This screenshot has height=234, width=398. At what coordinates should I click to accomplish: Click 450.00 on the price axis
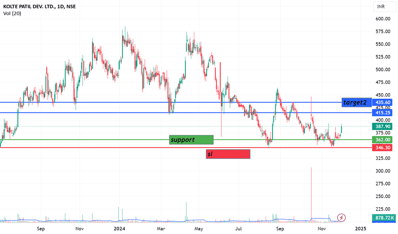pos(383,95)
